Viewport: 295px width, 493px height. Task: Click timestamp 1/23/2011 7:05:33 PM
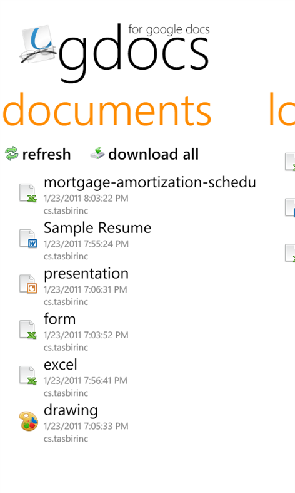click(86, 427)
